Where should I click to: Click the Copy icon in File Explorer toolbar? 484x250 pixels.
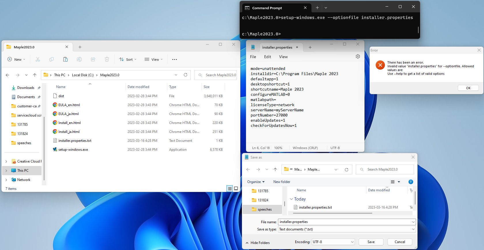52,59
